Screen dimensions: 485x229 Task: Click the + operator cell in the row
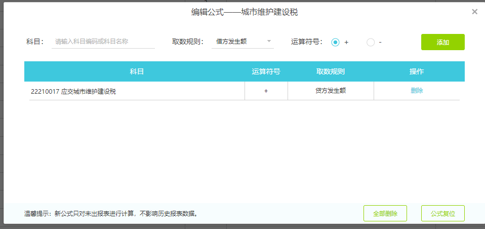pos(266,91)
